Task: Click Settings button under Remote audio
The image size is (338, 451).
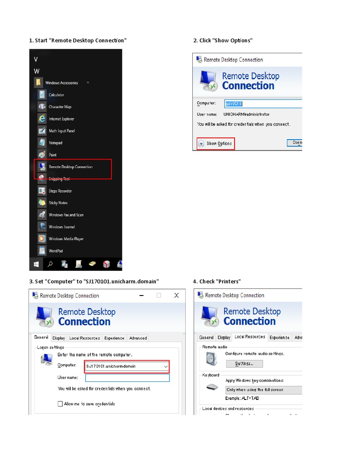Action: [x=244, y=364]
